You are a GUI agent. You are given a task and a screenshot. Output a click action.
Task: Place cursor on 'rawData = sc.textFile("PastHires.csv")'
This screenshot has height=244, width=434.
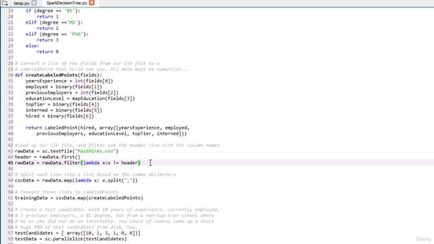click(66, 151)
